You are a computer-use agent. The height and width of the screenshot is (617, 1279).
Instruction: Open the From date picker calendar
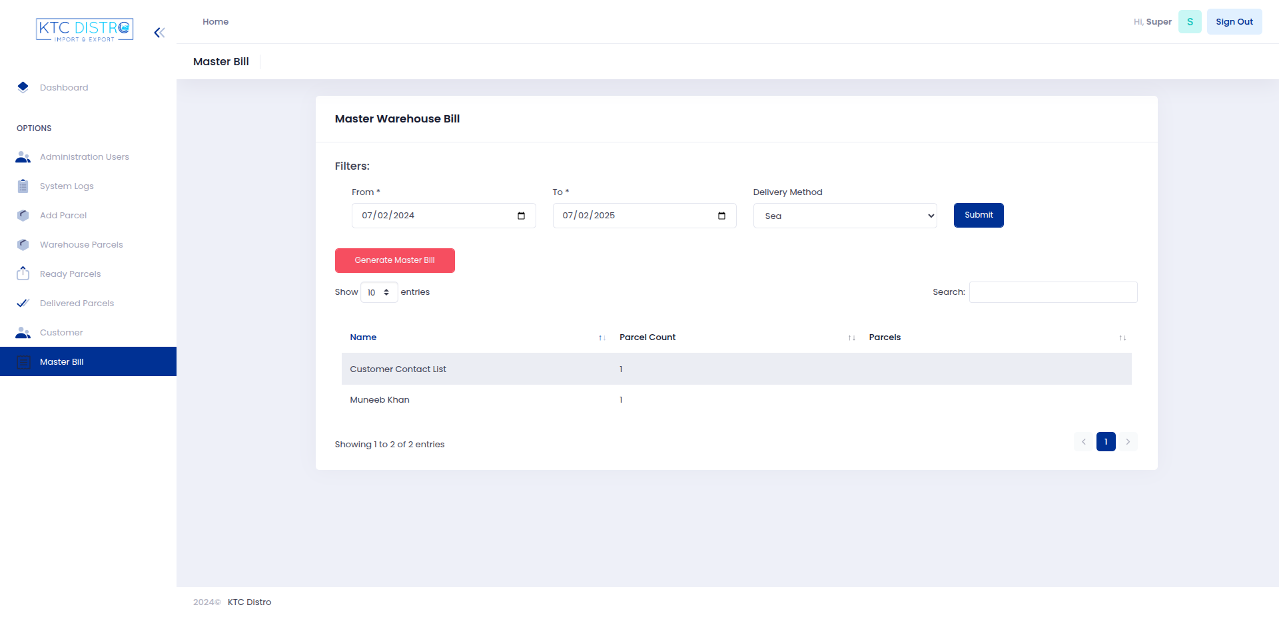click(x=522, y=215)
